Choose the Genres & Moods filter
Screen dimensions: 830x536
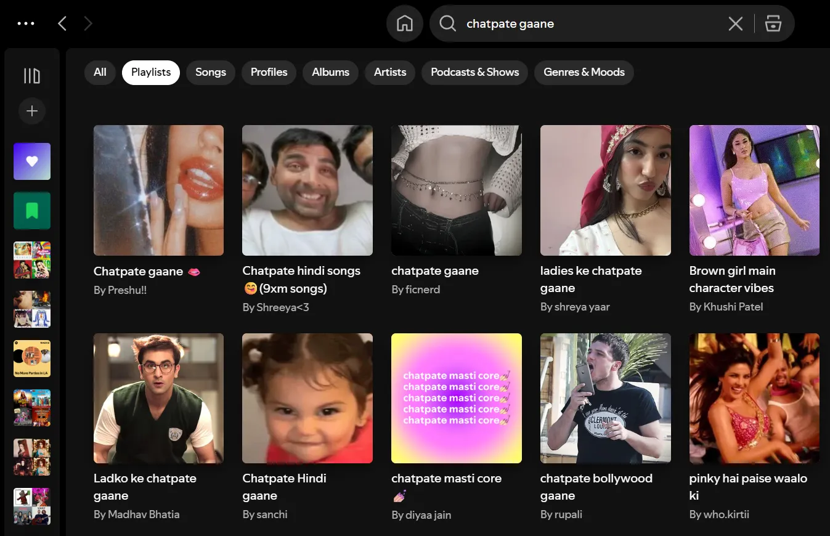tap(584, 72)
